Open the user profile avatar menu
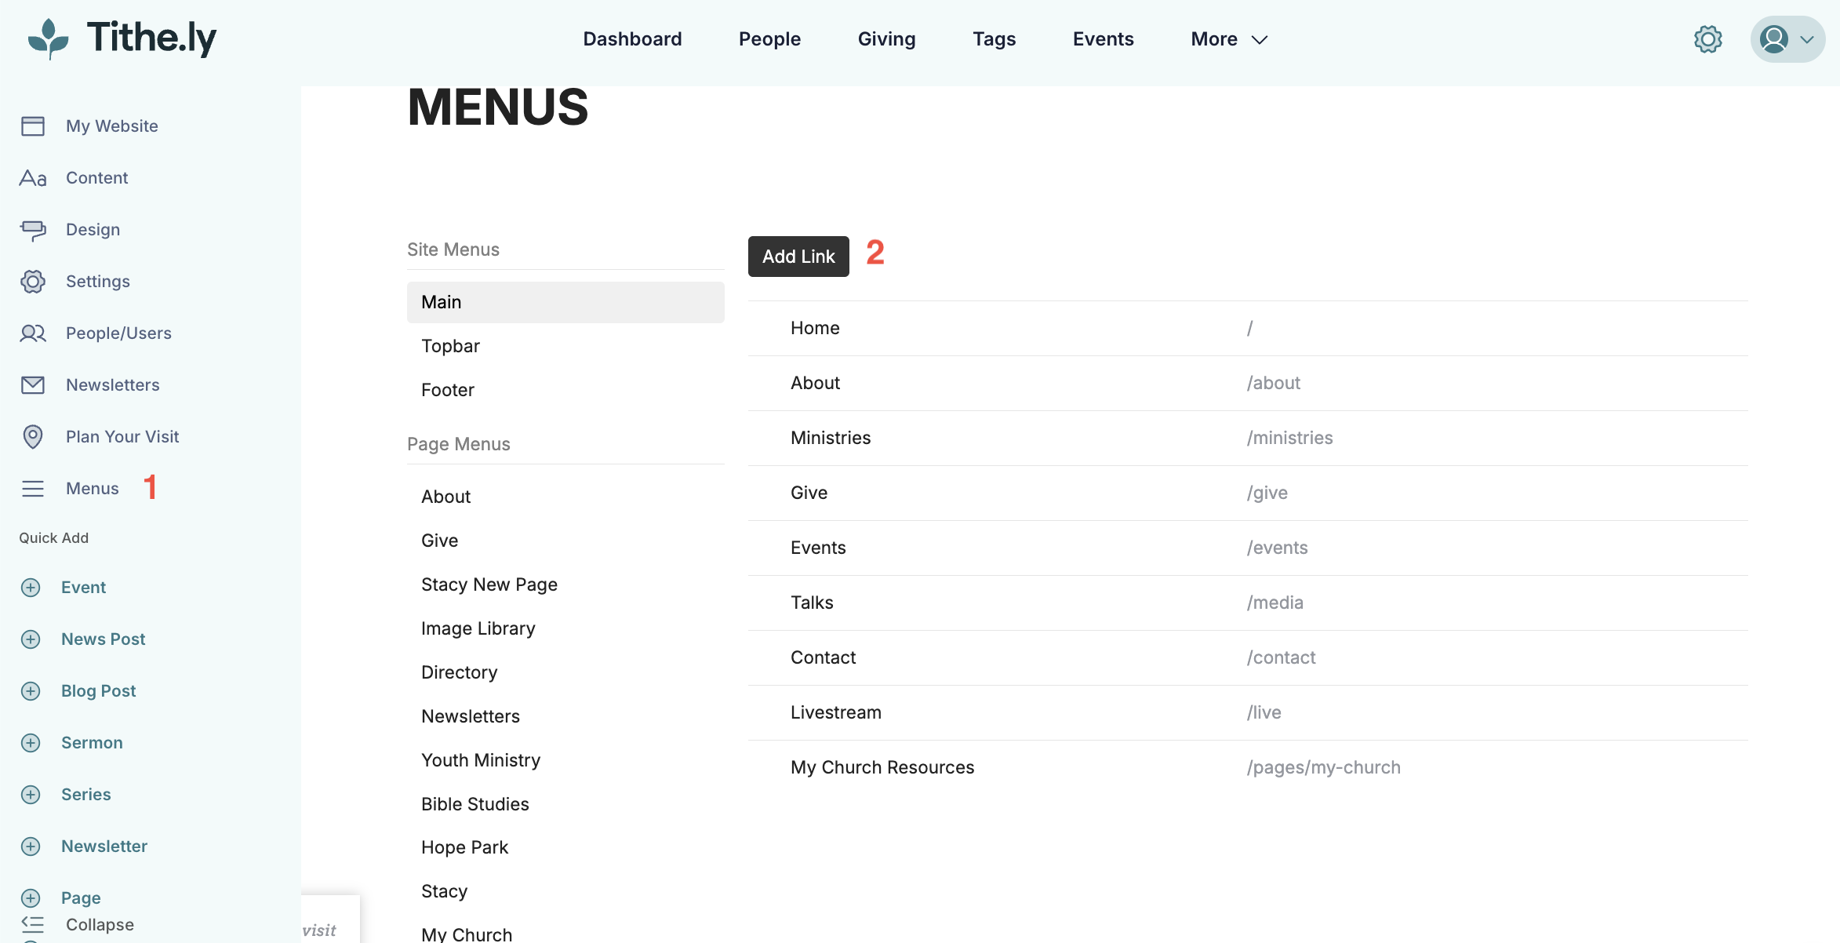Viewport: 1840px width, 943px height. pos(1787,39)
